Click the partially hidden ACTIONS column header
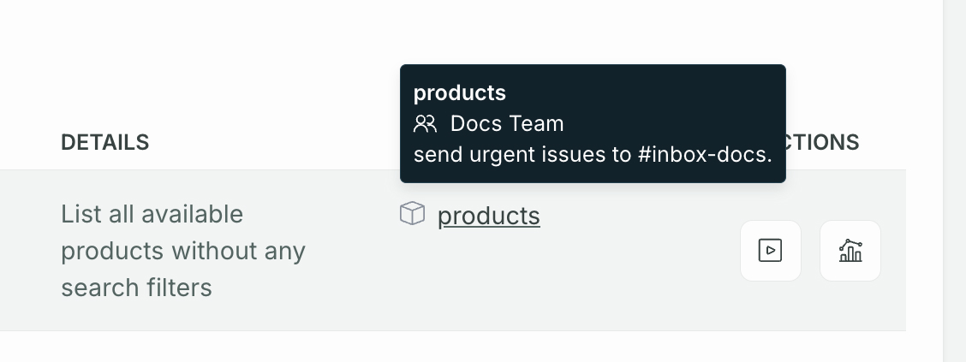This screenshot has height=362, width=966. (822, 142)
